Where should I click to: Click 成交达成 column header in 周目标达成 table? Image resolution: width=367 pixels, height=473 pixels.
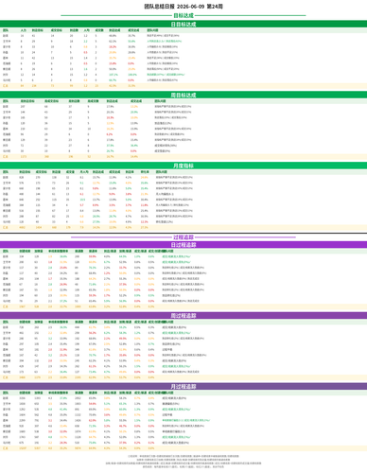click(x=136, y=101)
